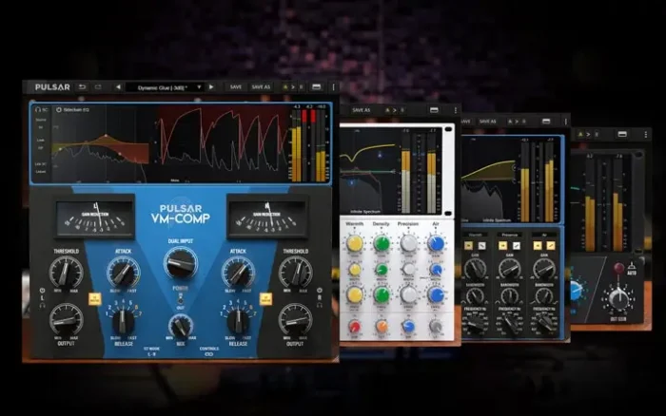Go to next preset with right arrow

click(x=210, y=86)
